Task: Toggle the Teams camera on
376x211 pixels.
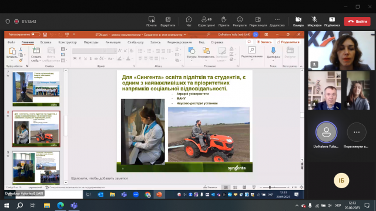Action: 298,21
